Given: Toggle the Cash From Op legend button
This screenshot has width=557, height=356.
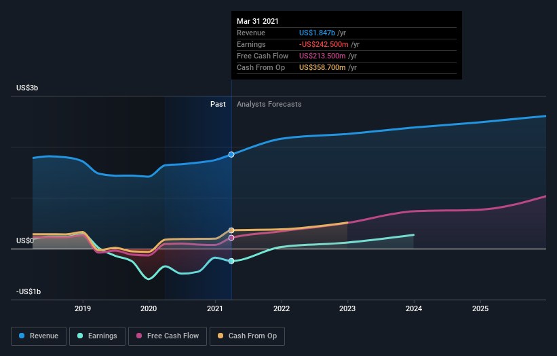Looking at the screenshot, I should click(x=247, y=336).
